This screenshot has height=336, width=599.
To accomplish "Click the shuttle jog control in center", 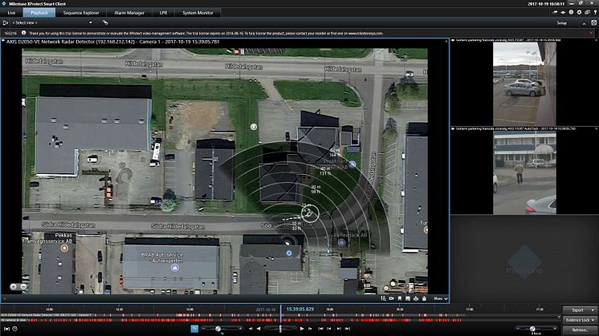I will tap(280, 328).
